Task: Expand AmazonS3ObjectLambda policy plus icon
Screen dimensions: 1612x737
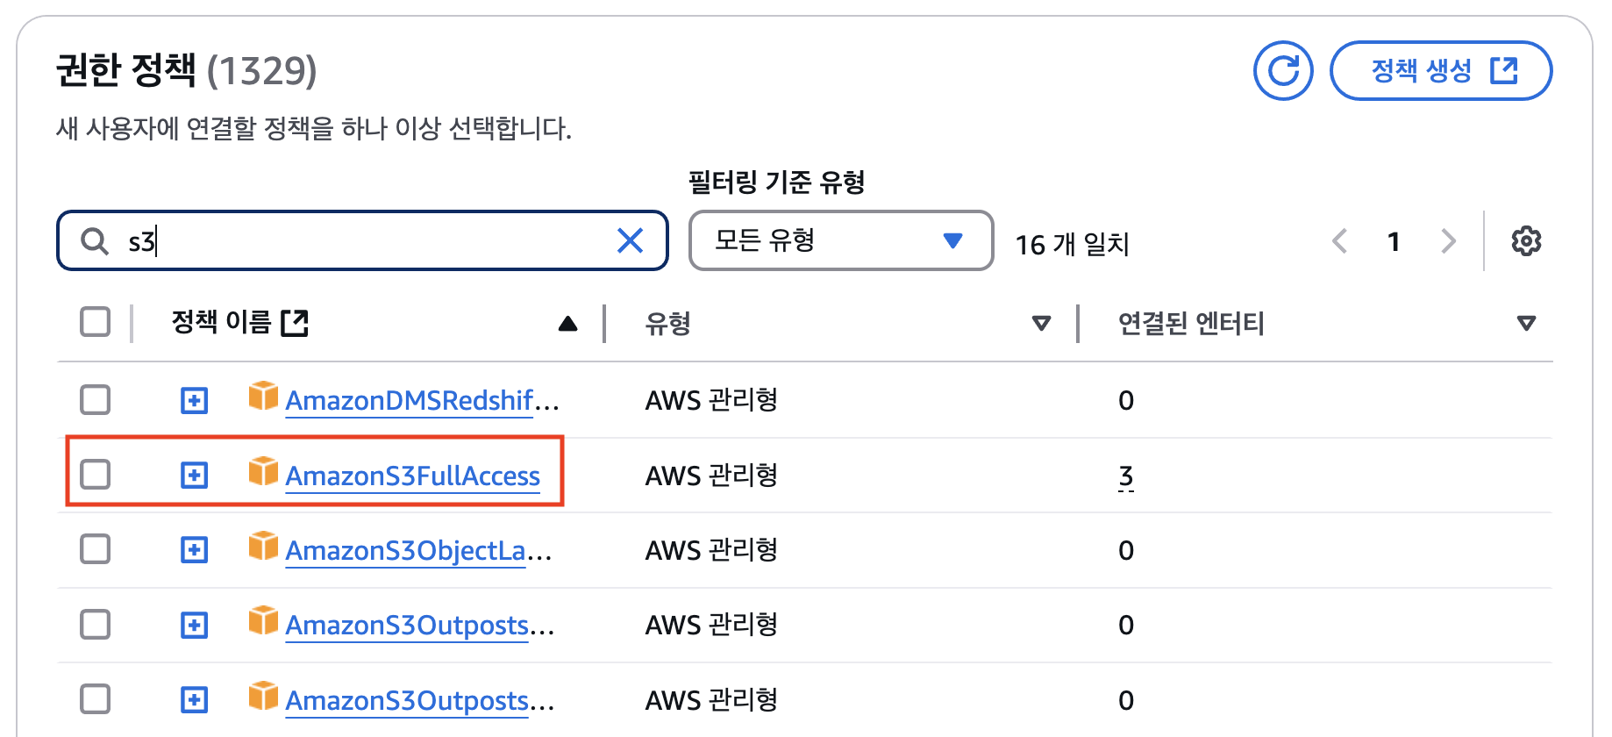Action: click(x=194, y=550)
